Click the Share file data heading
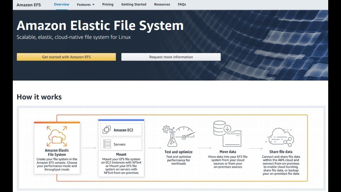 click(281, 152)
